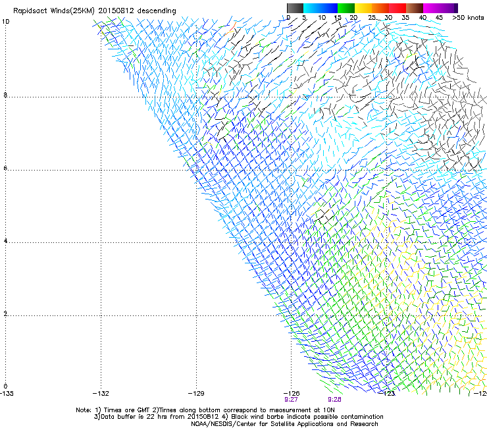Click the longitude "-135" axis label
Screen dimensions: 487x428
(7, 394)
